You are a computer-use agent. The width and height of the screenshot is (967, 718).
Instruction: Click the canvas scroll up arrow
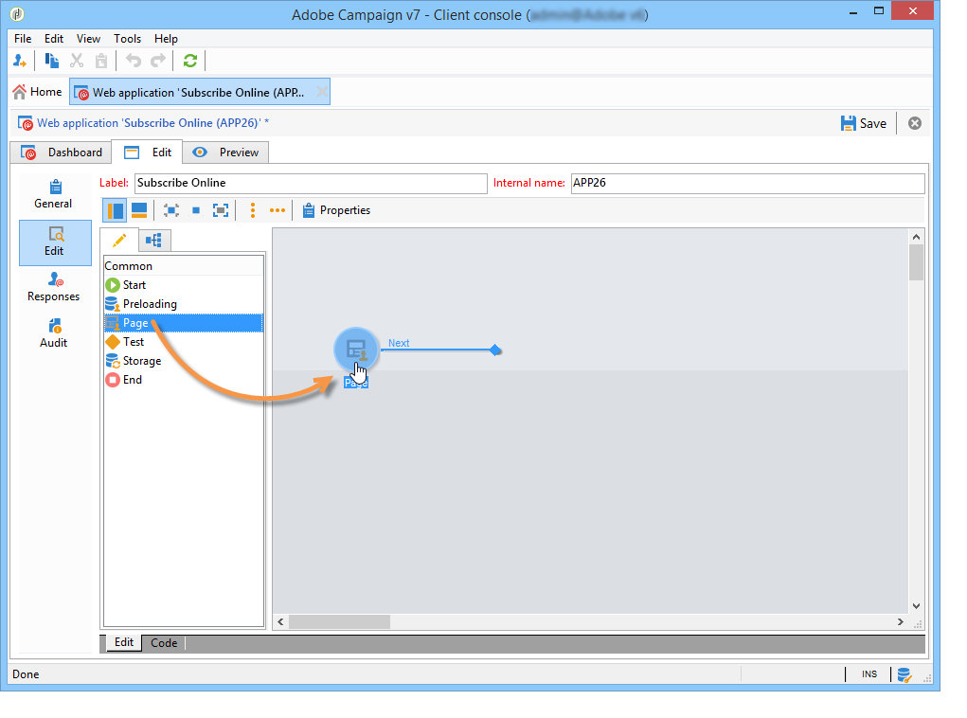pos(917,237)
